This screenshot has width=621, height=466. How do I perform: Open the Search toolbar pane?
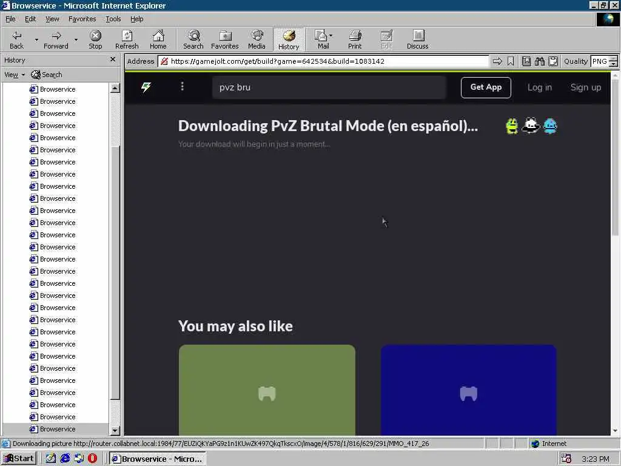tap(193, 39)
